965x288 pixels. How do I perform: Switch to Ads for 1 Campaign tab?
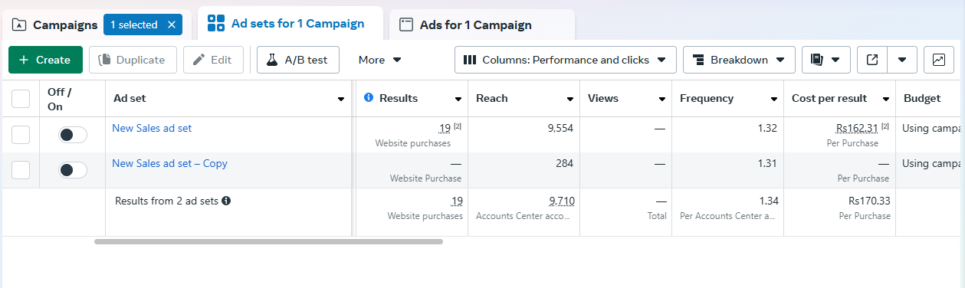coord(481,25)
